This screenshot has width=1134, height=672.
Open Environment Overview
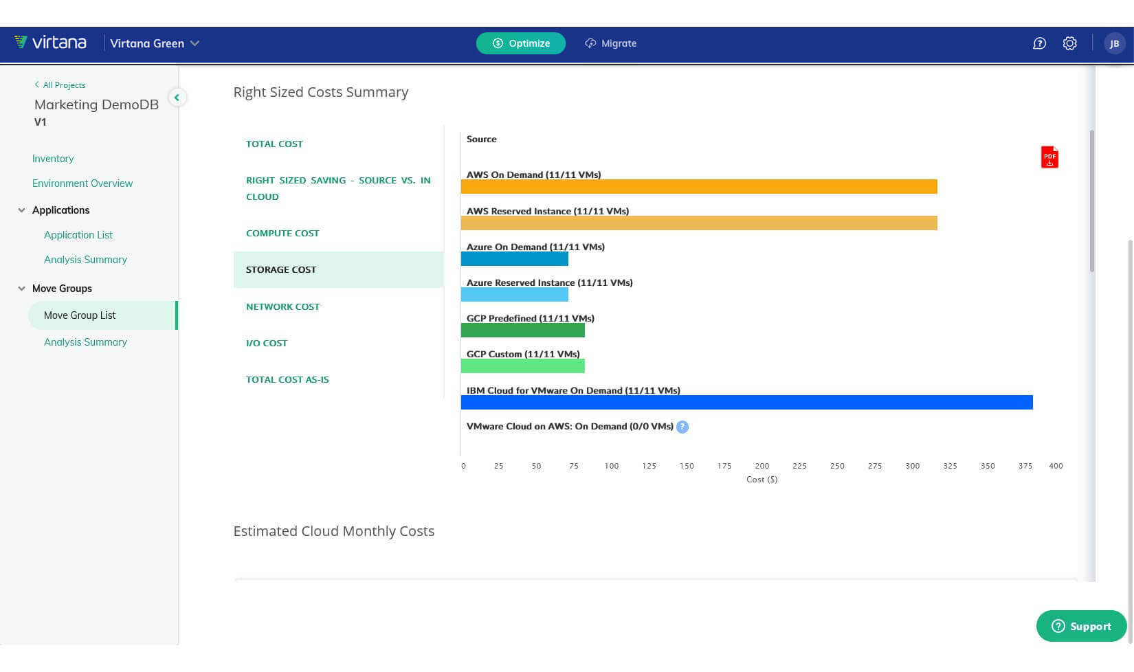point(82,183)
